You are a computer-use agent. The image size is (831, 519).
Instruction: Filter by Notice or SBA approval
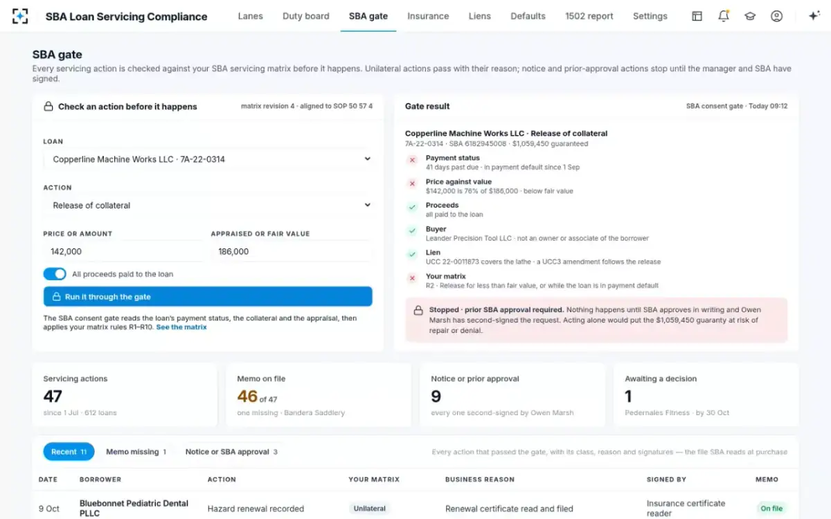231,452
